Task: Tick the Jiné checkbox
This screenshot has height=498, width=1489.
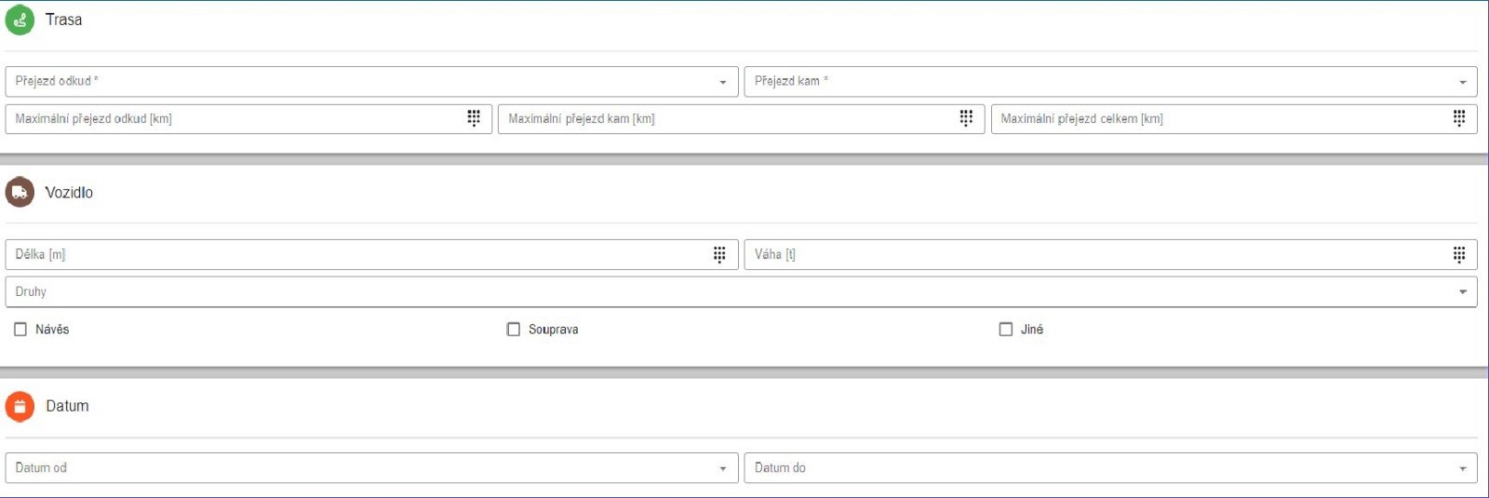Action: [1006, 330]
